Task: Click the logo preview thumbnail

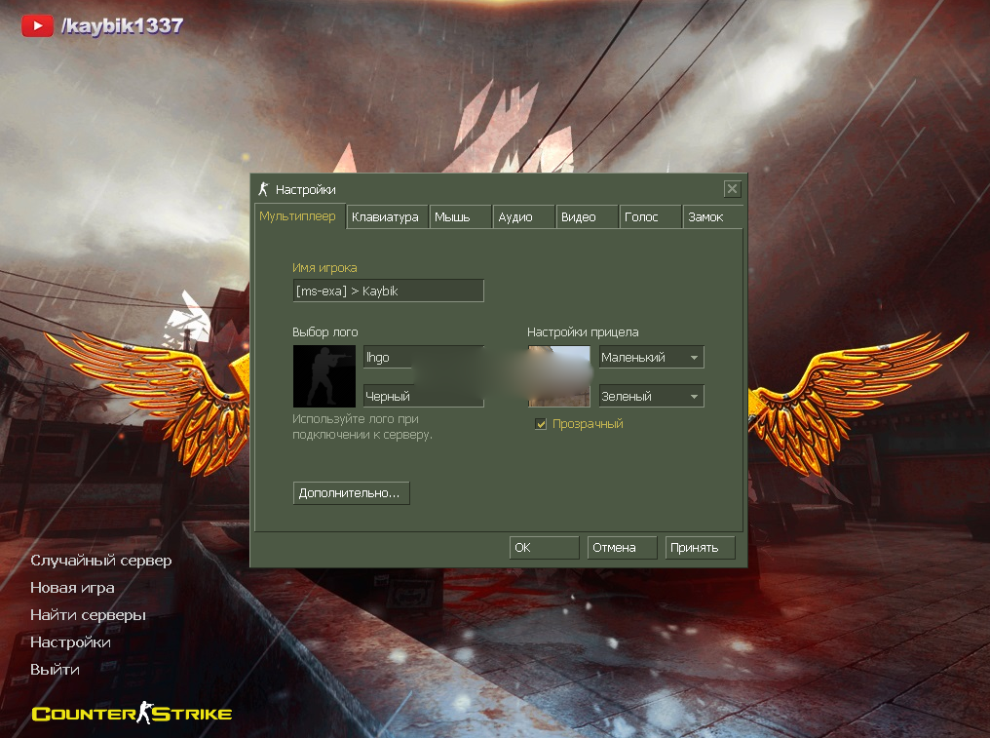Action: click(324, 376)
